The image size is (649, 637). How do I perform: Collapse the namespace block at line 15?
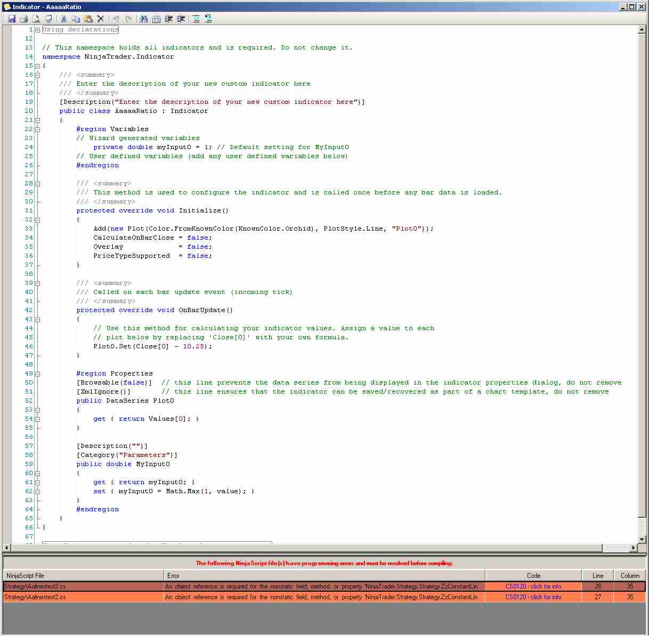coord(37,66)
